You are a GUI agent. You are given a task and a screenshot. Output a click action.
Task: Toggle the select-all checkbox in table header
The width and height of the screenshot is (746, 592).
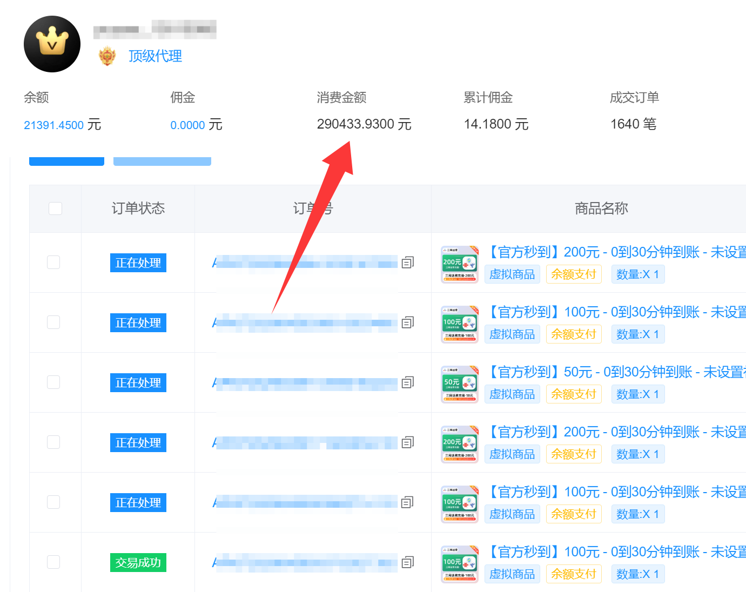click(55, 208)
